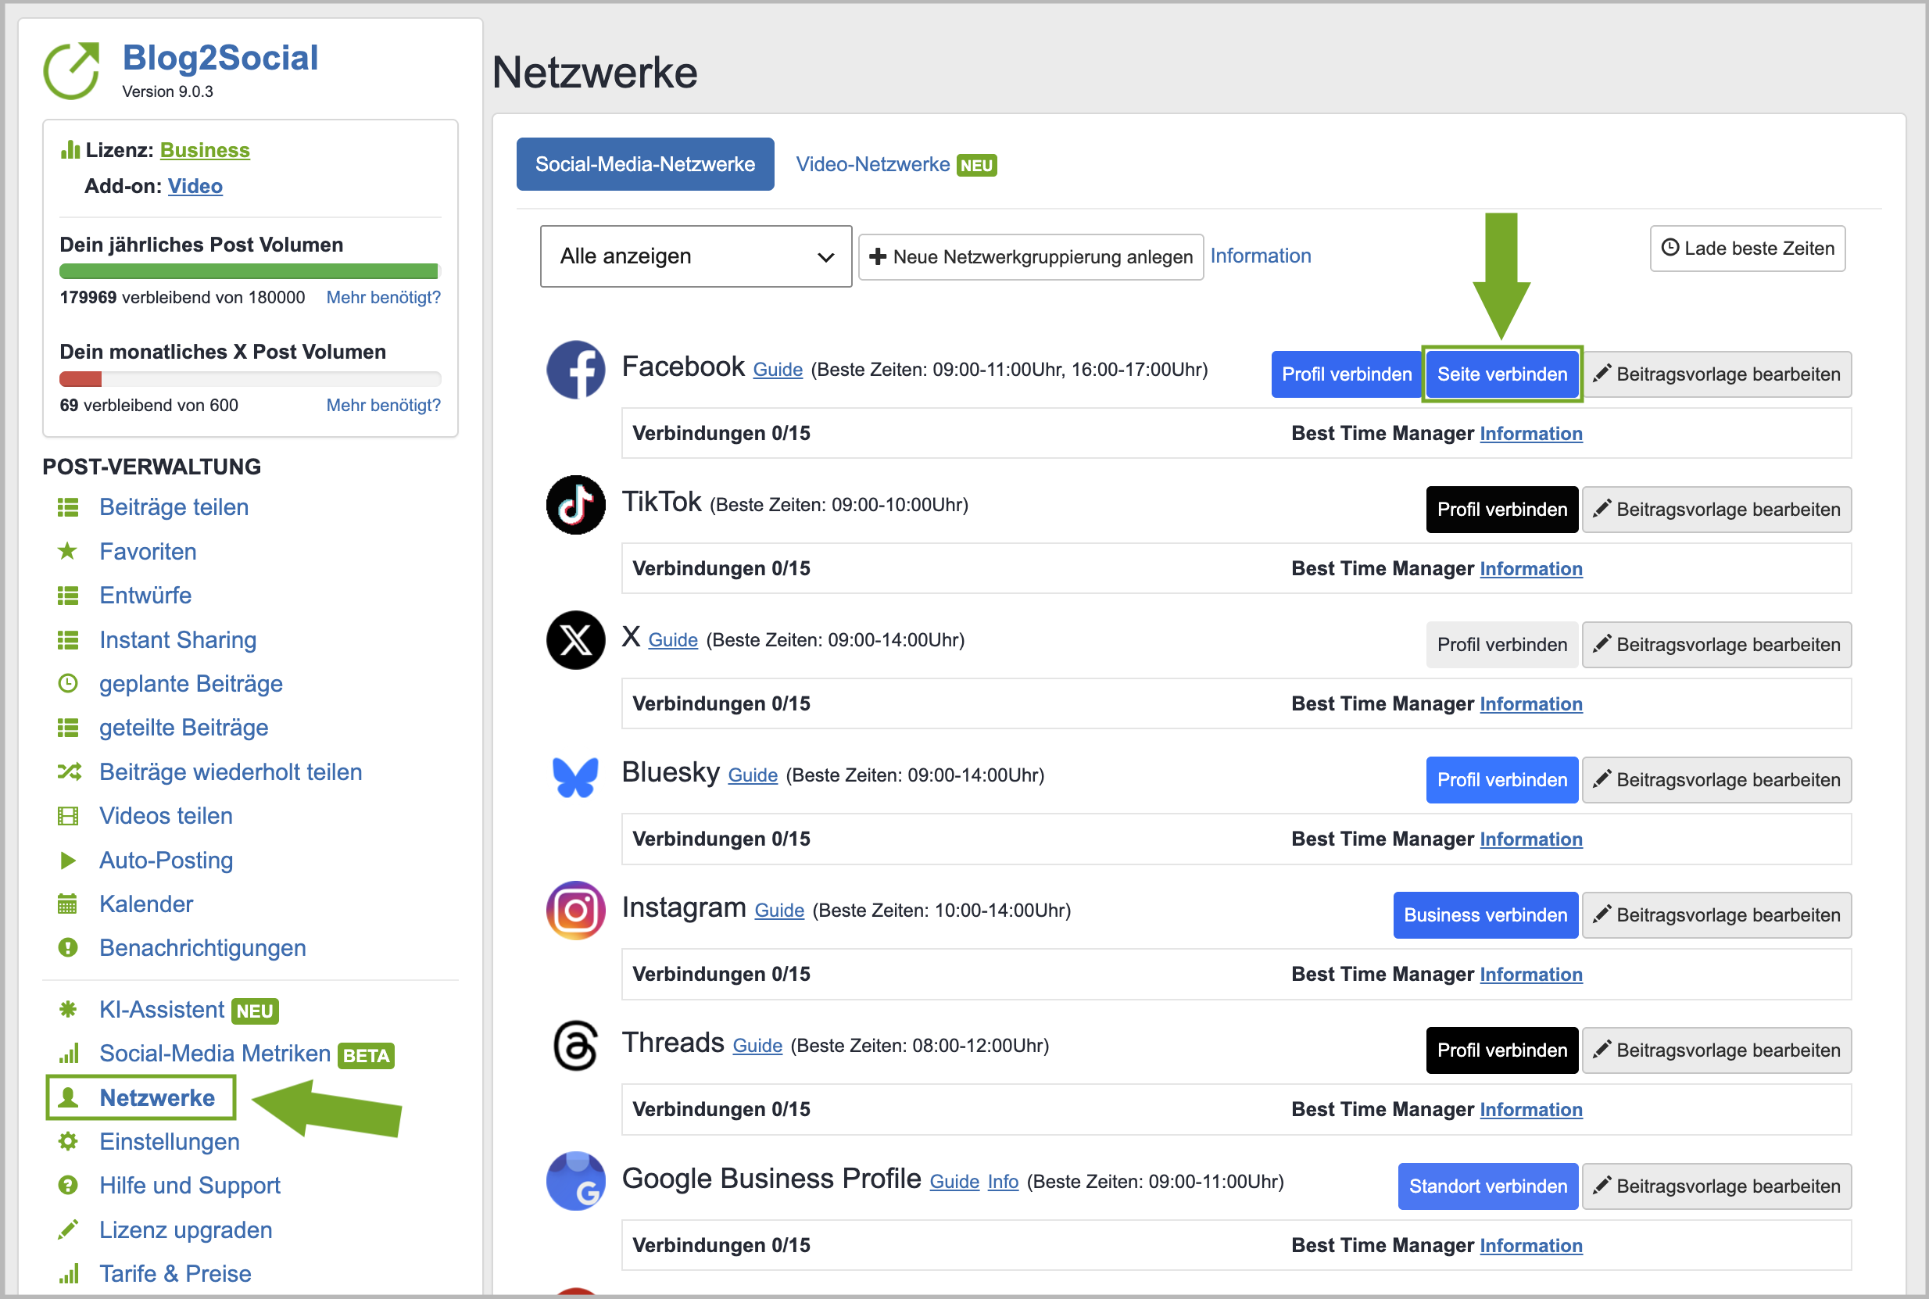1929x1299 pixels.
Task: Connect a Threads profile
Action: (x=1502, y=1050)
